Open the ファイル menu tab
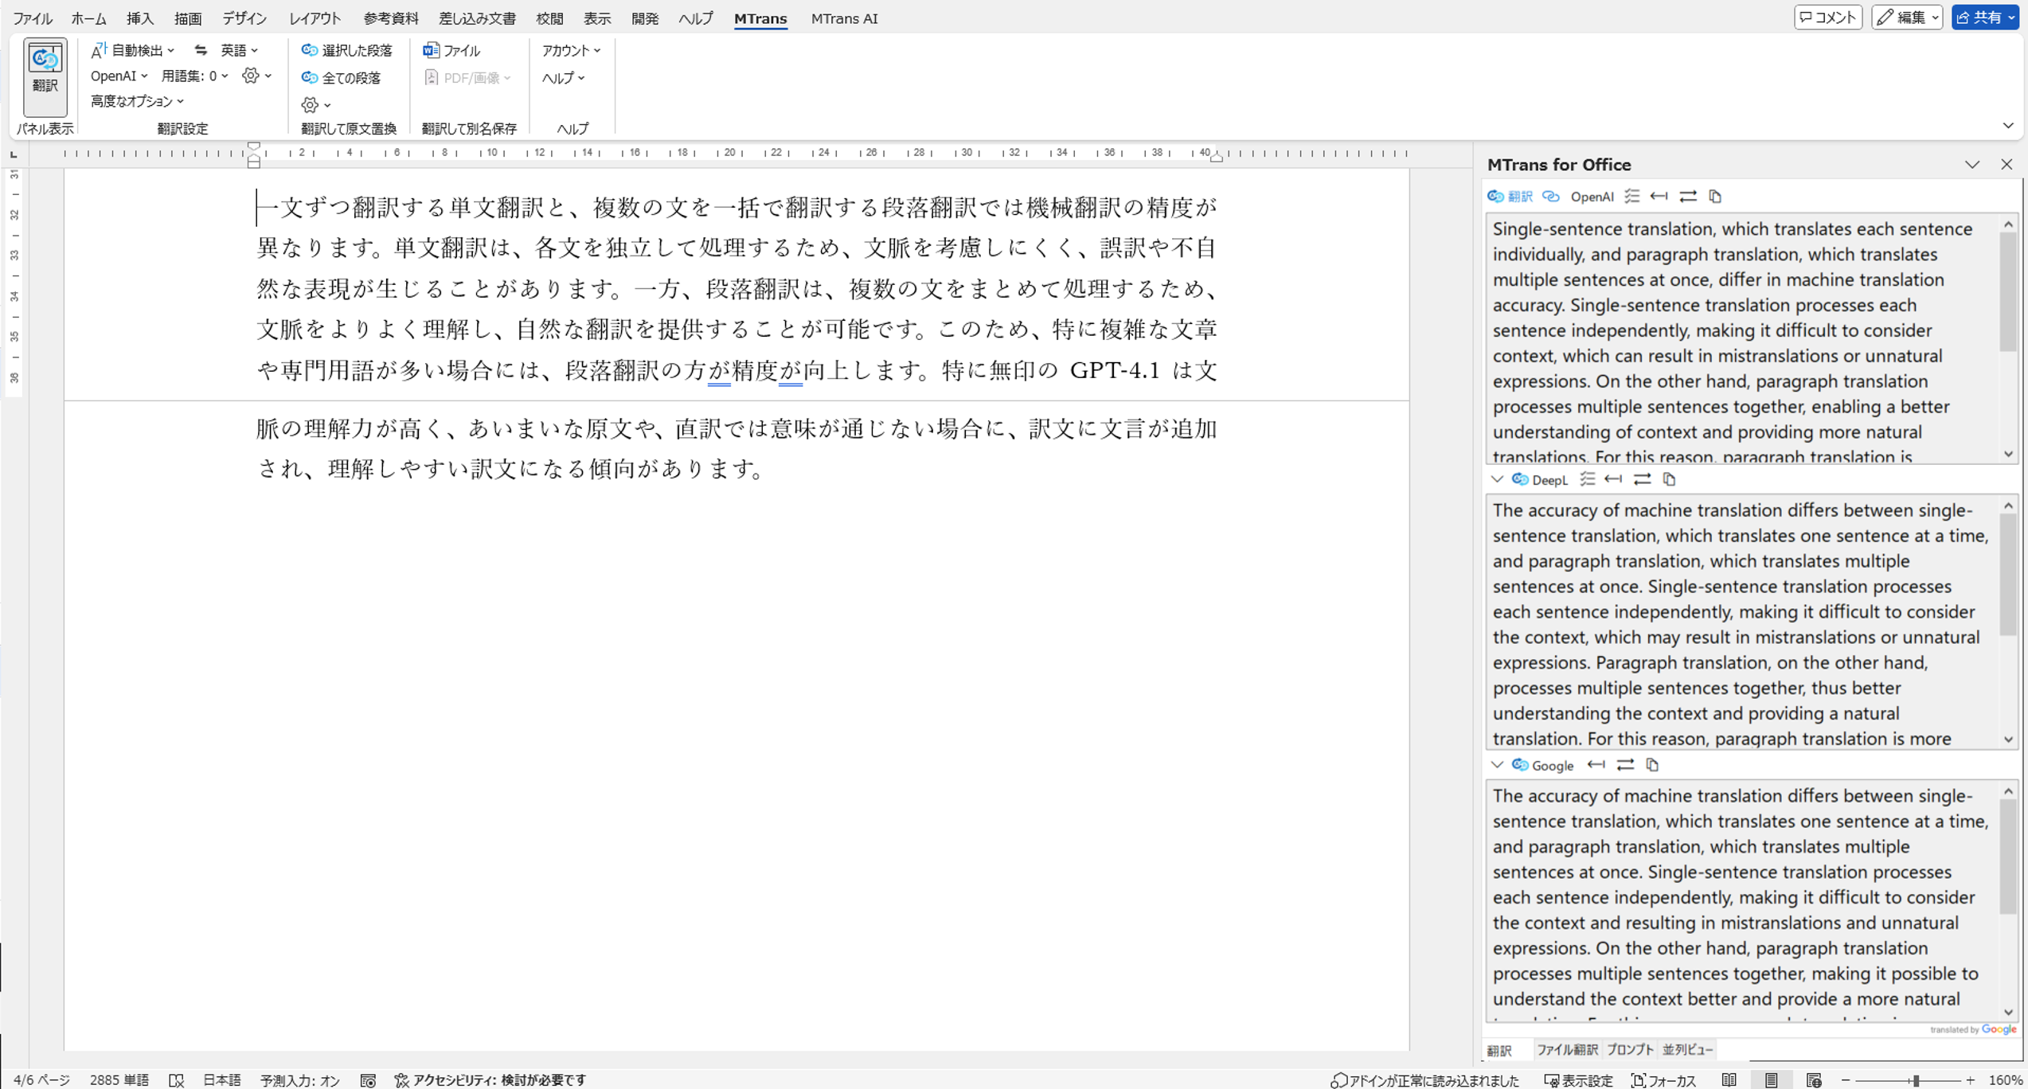Viewport: 2028px width, 1089px height. point(32,18)
